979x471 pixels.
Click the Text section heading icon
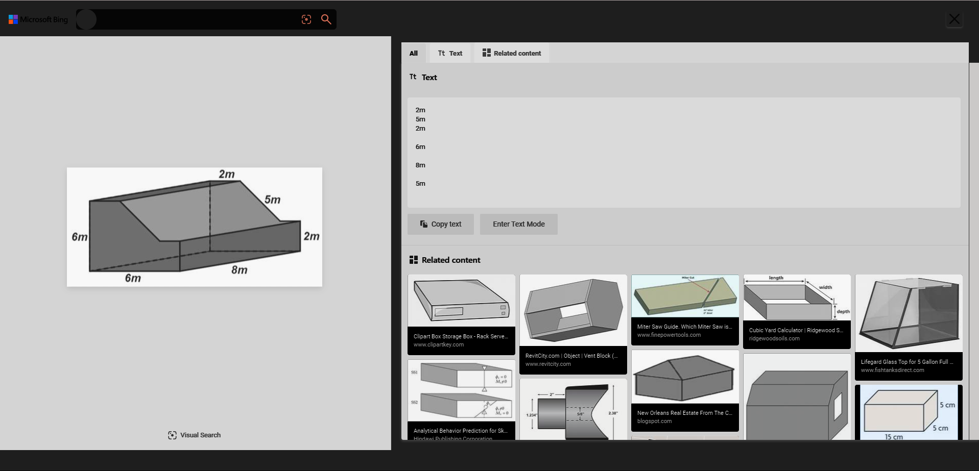413,77
